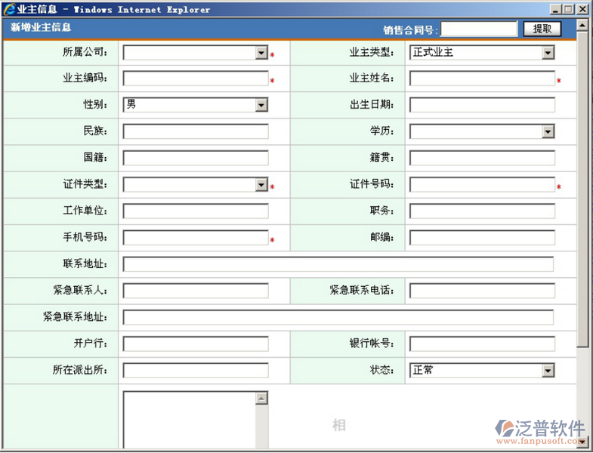Viewport: 593px width, 453px height.
Task: Click the 提取 button
Action: (x=542, y=29)
